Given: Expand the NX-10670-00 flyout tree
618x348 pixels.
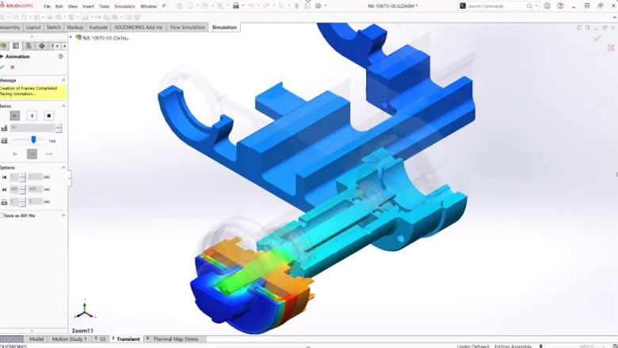Looking at the screenshot, I should coord(71,38).
